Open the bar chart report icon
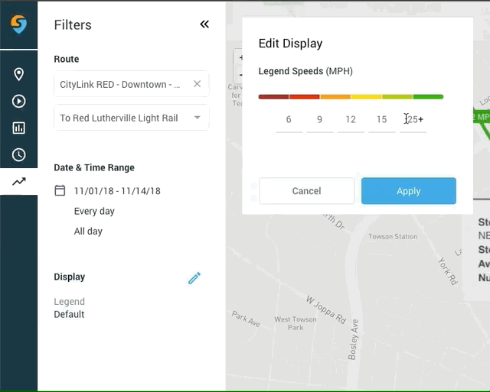490x392 pixels. point(18,128)
